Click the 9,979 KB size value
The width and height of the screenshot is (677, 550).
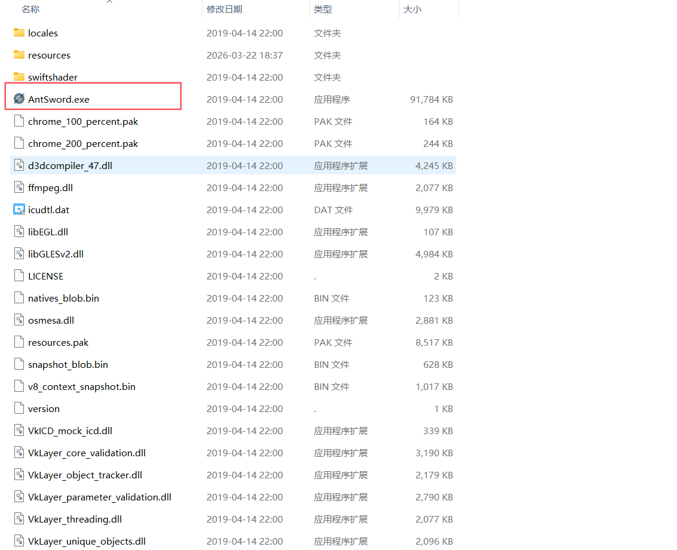tap(434, 210)
